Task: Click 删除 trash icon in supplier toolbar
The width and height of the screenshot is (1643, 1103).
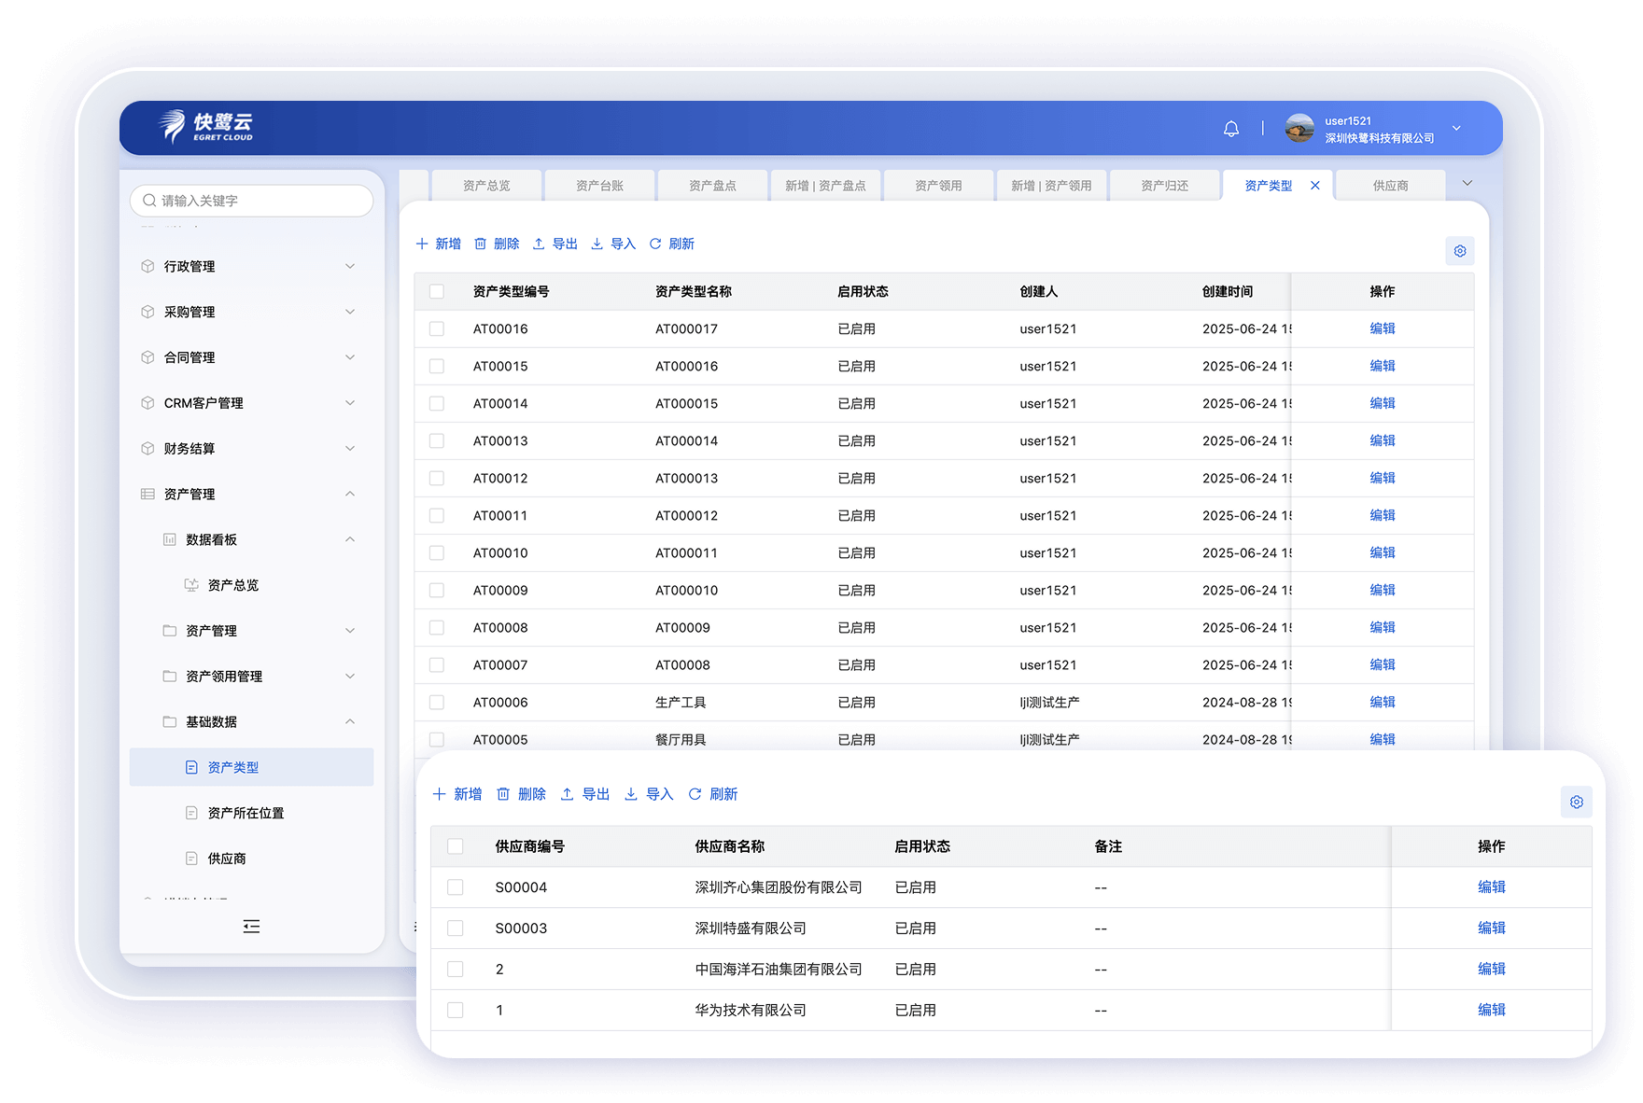Action: point(503,794)
